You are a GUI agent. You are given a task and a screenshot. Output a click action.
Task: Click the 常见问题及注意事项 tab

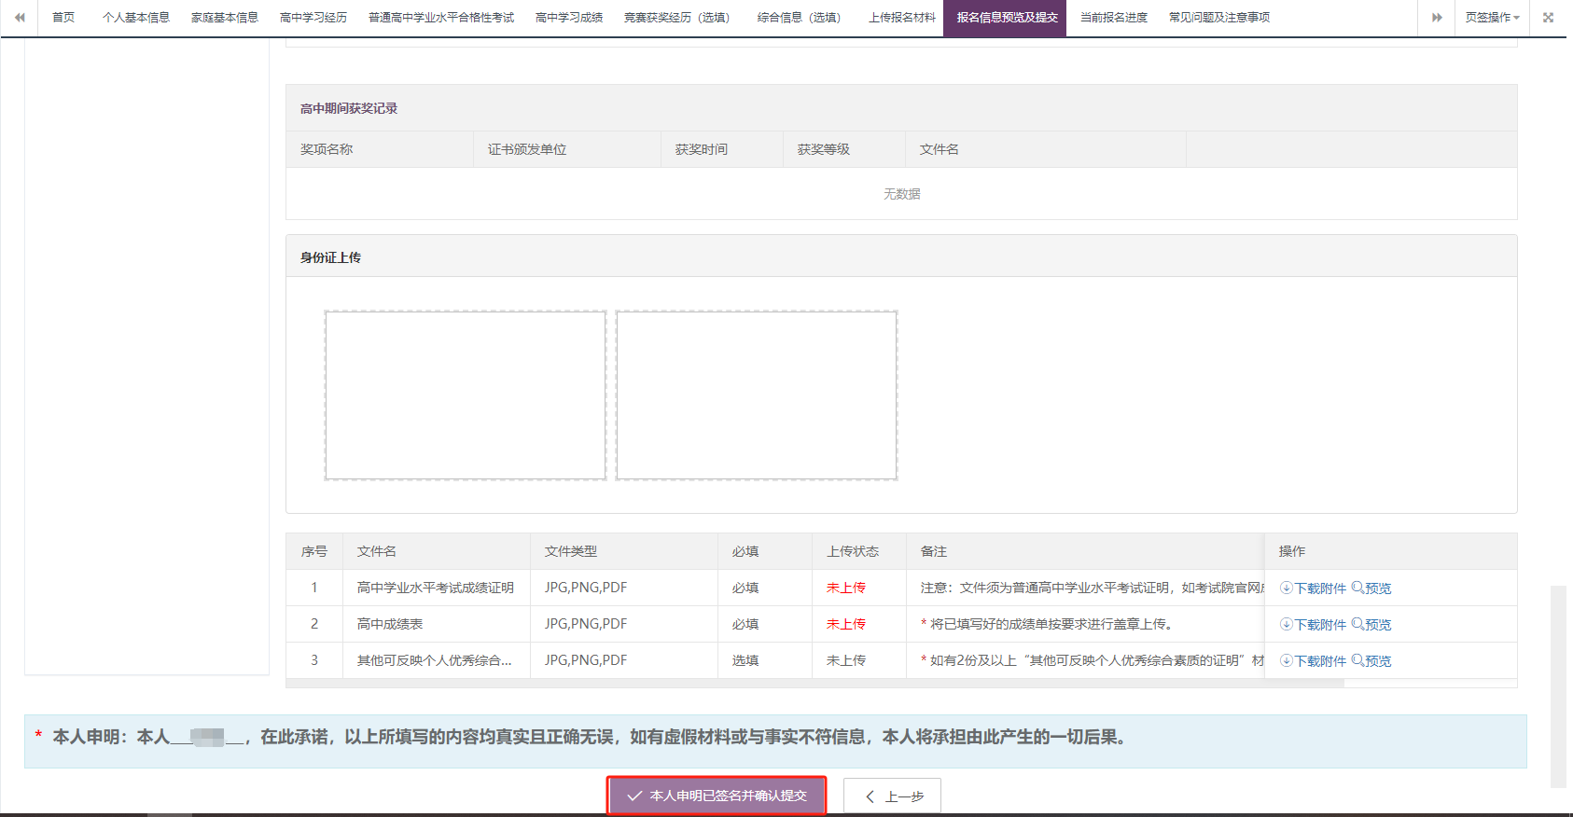tap(1218, 18)
